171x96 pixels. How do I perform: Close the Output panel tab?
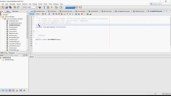click(x=35, y=57)
